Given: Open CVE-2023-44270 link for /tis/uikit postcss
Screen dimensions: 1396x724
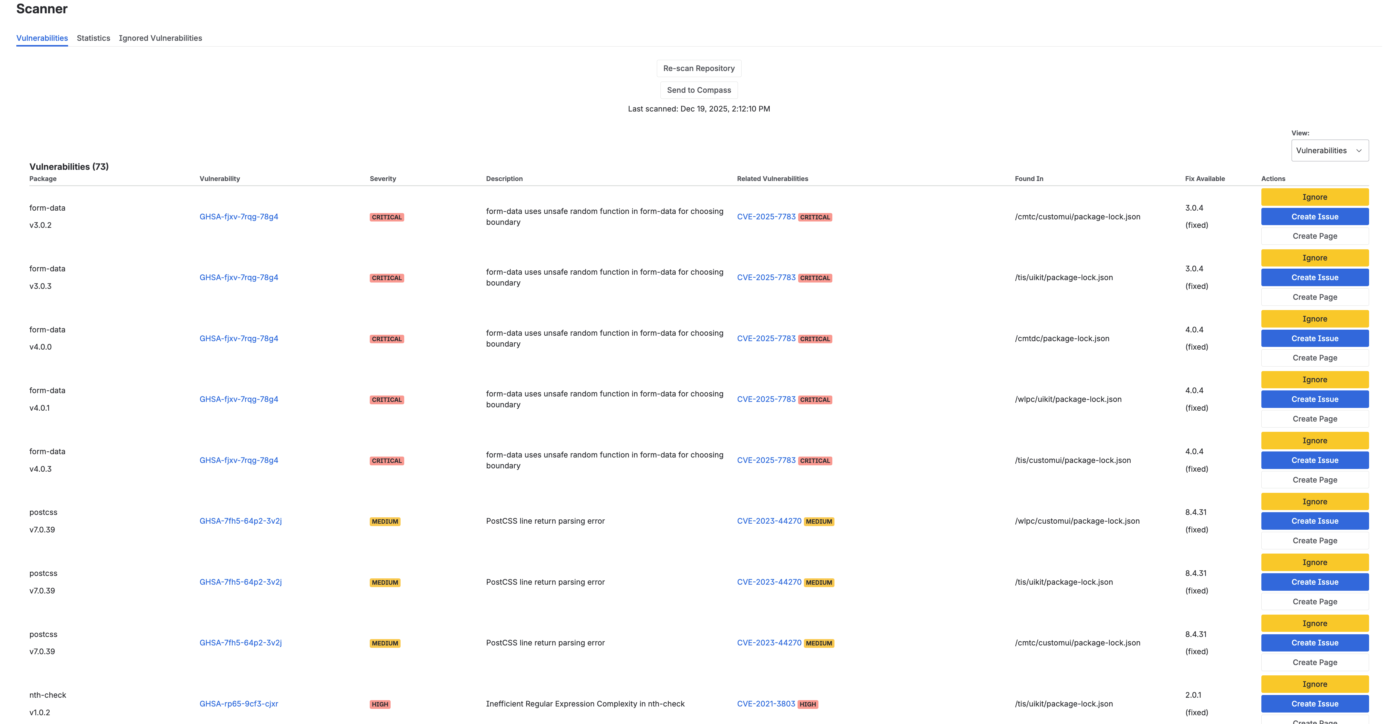Looking at the screenshot, I should (768, 582).
